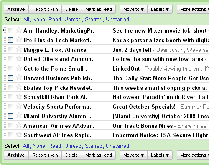
Task: Star the Miami University Alumni email
Action: coord(19,116)
